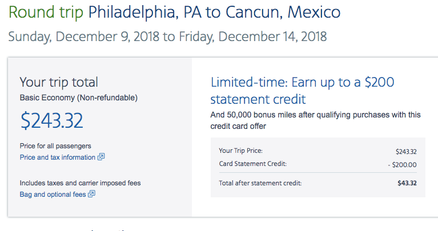
Task: Click the external-link icon beside Bag and optional fees
Action: tap(91, 194)
